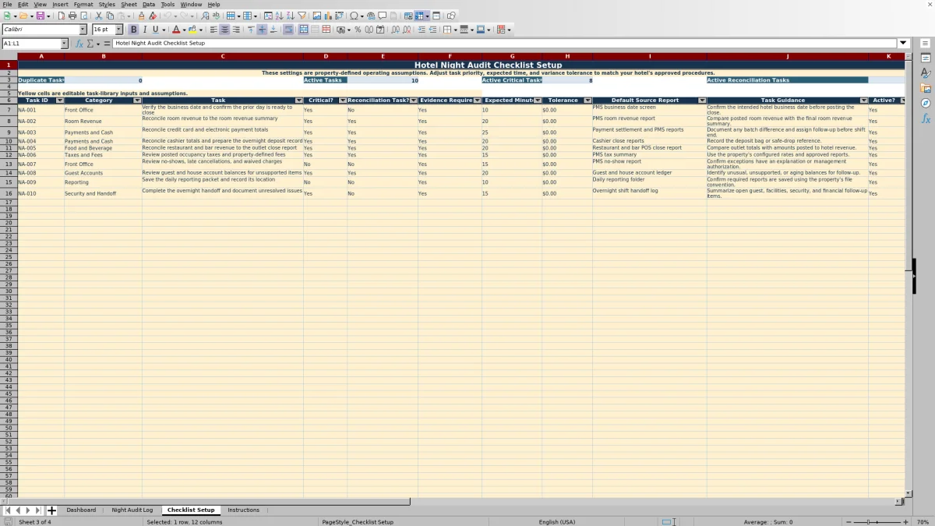Click the Insert Chart icon
This screenshot has height=526, width=935.
(328, 16)
